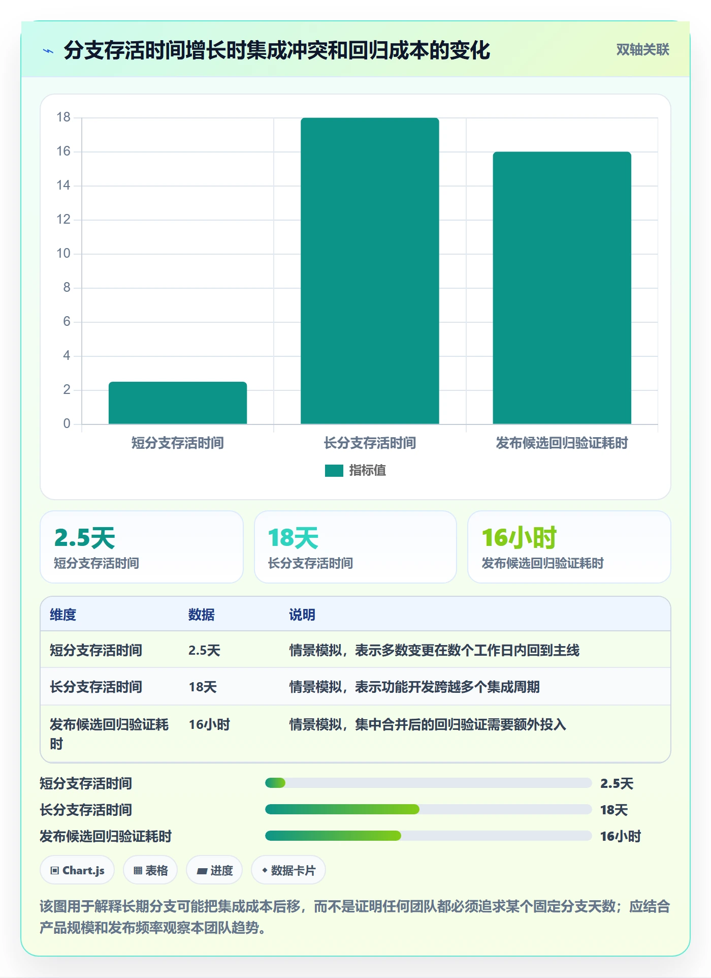This screenshot has height=978, width=711.
Task: Click the 说明 table column header
Action: (x=302, y=615)
